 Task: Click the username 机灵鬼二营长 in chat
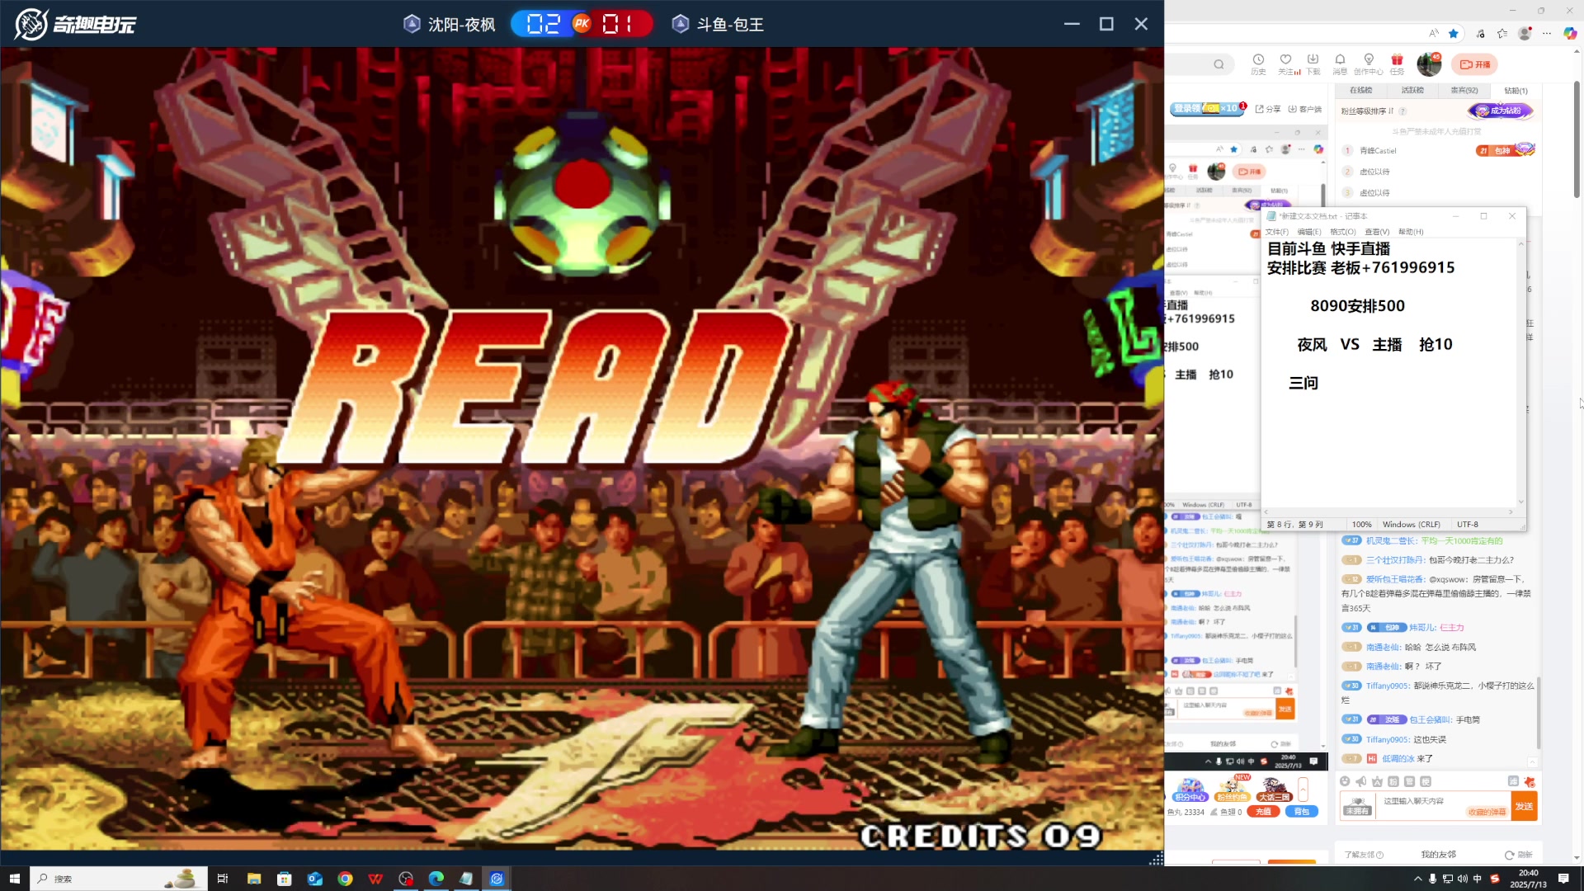click(1391, 541)
